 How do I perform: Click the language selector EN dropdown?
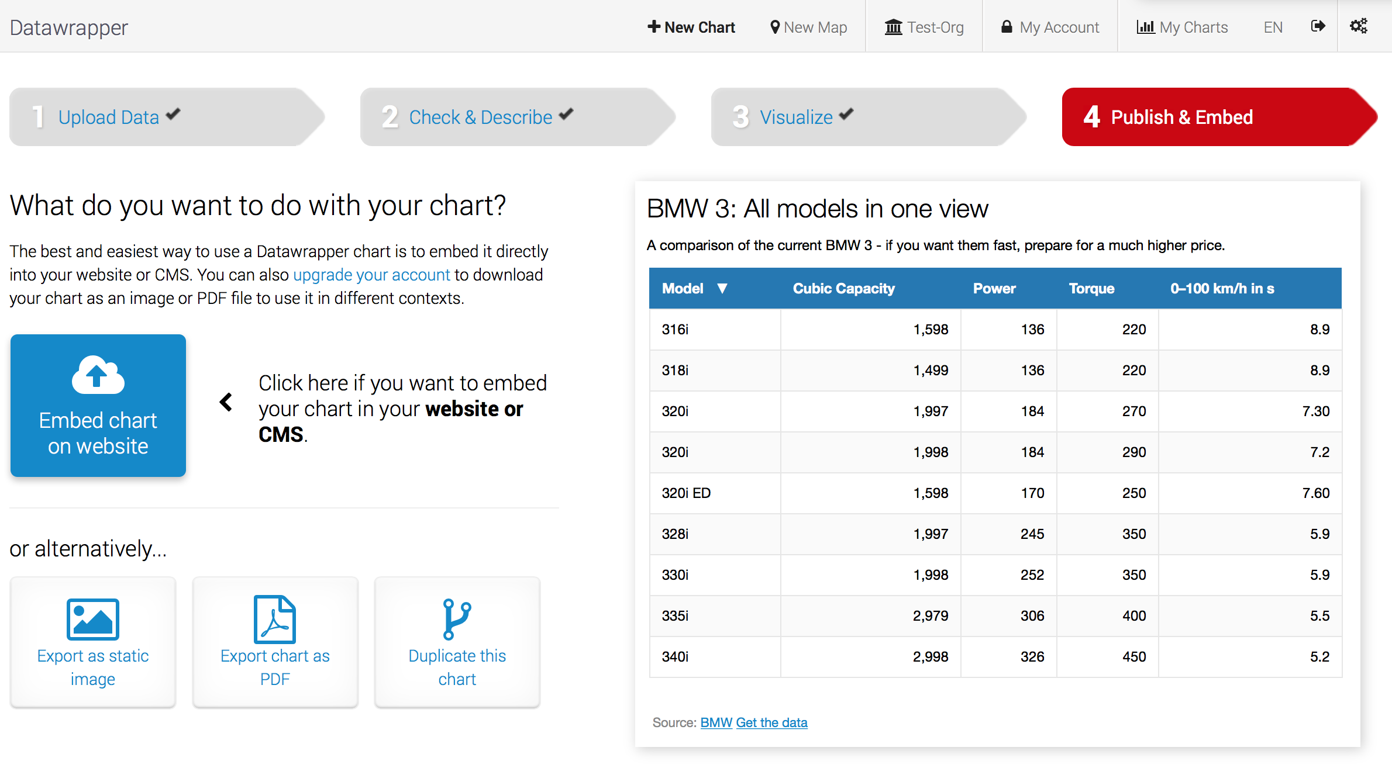[1271, 26]
